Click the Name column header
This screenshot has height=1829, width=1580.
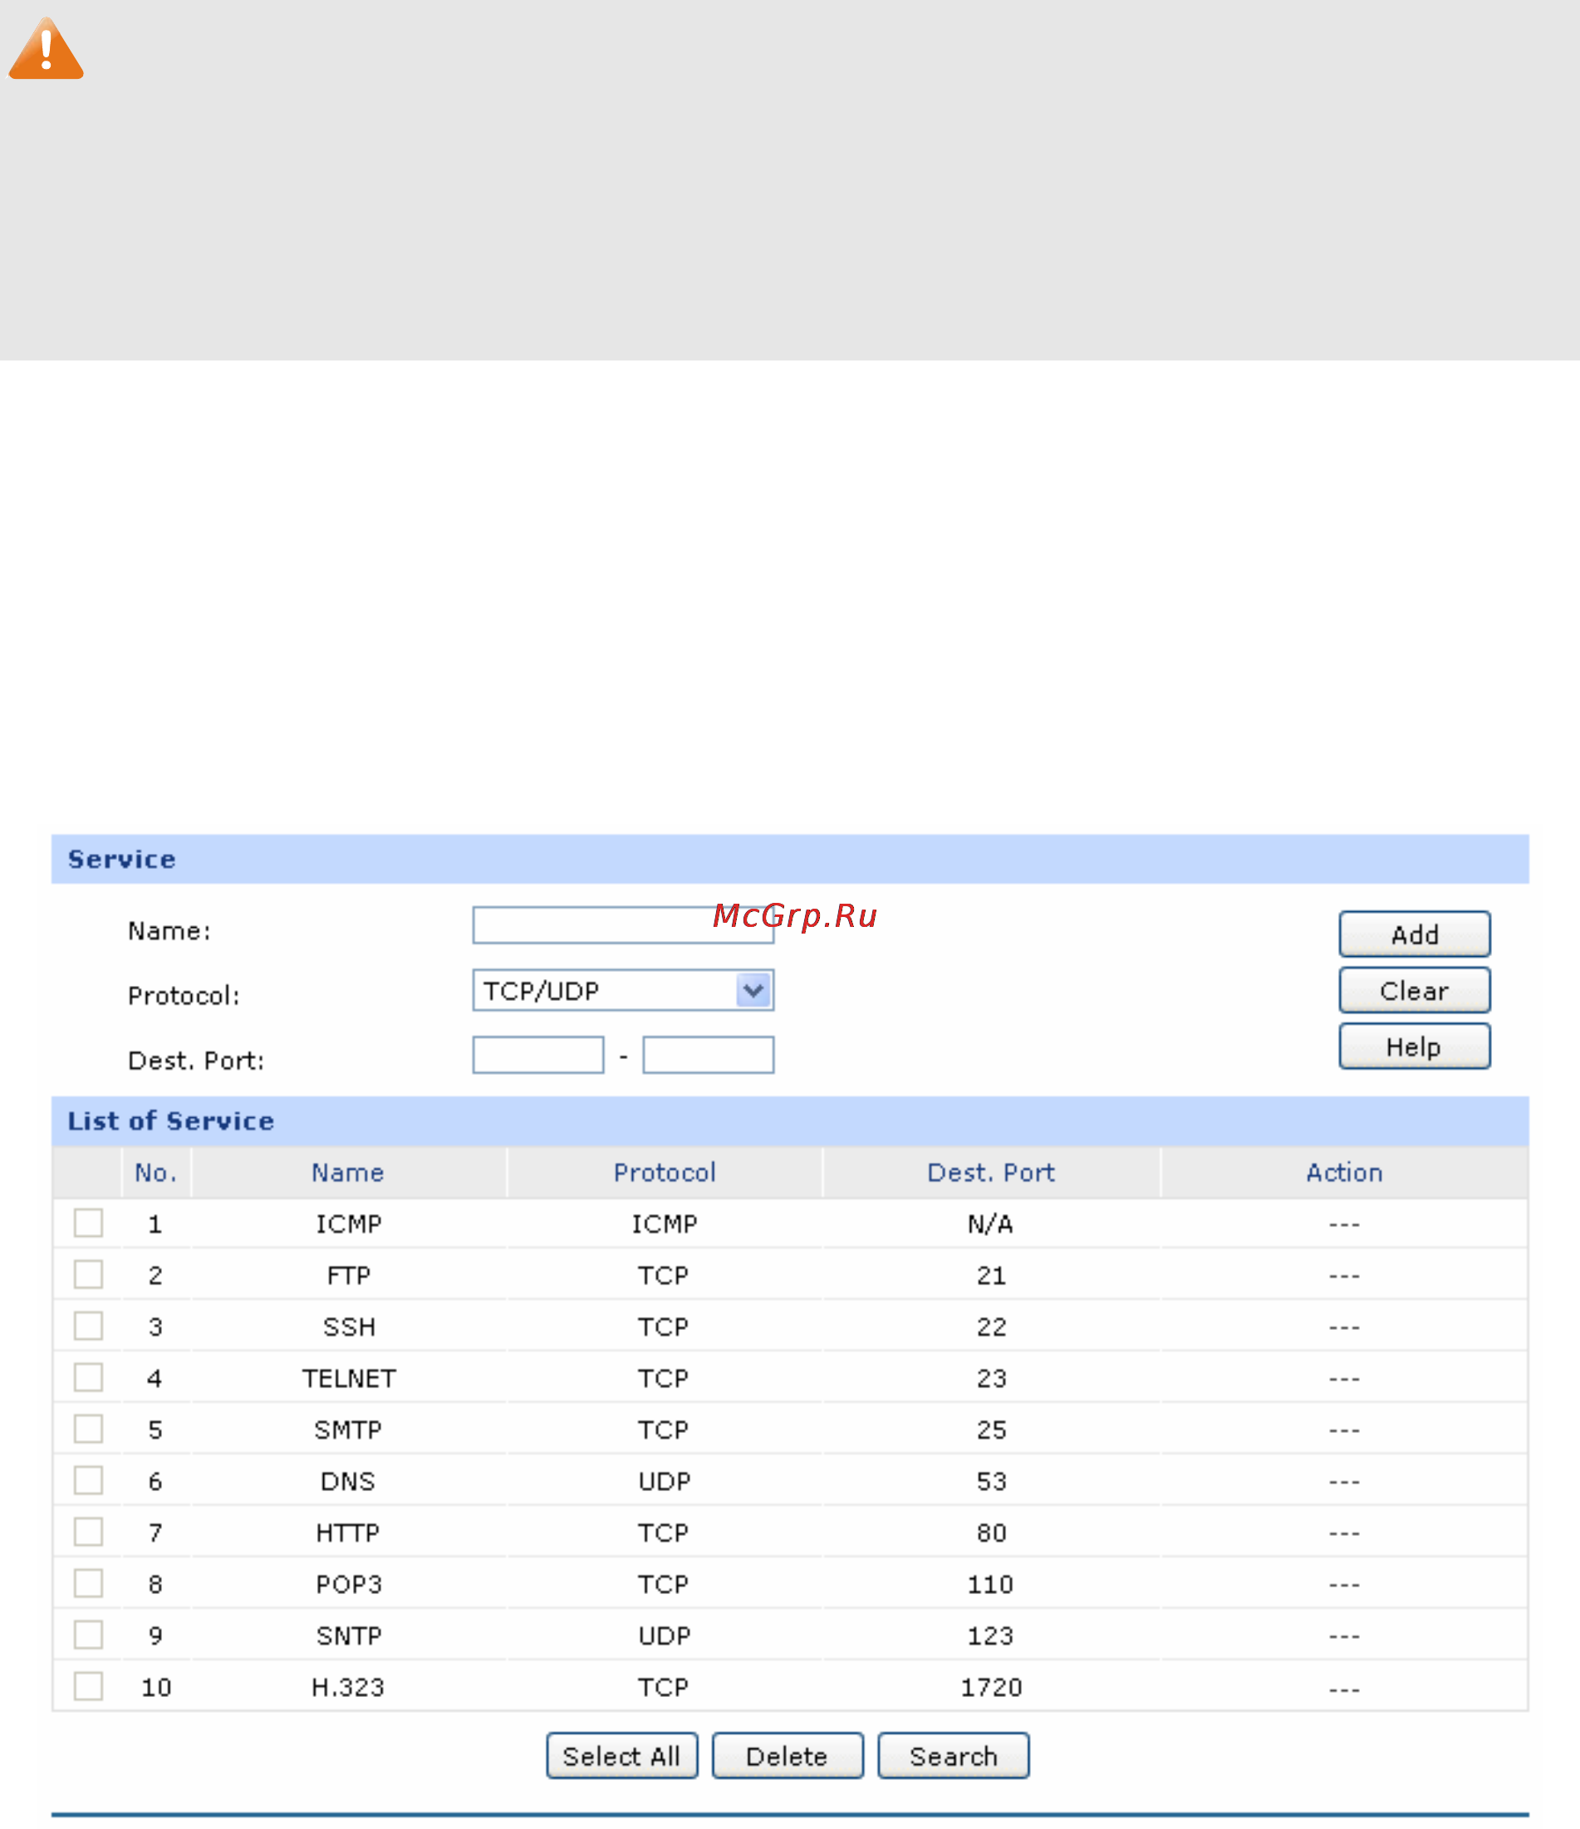pyautogui.click(x=348, y=1173)
